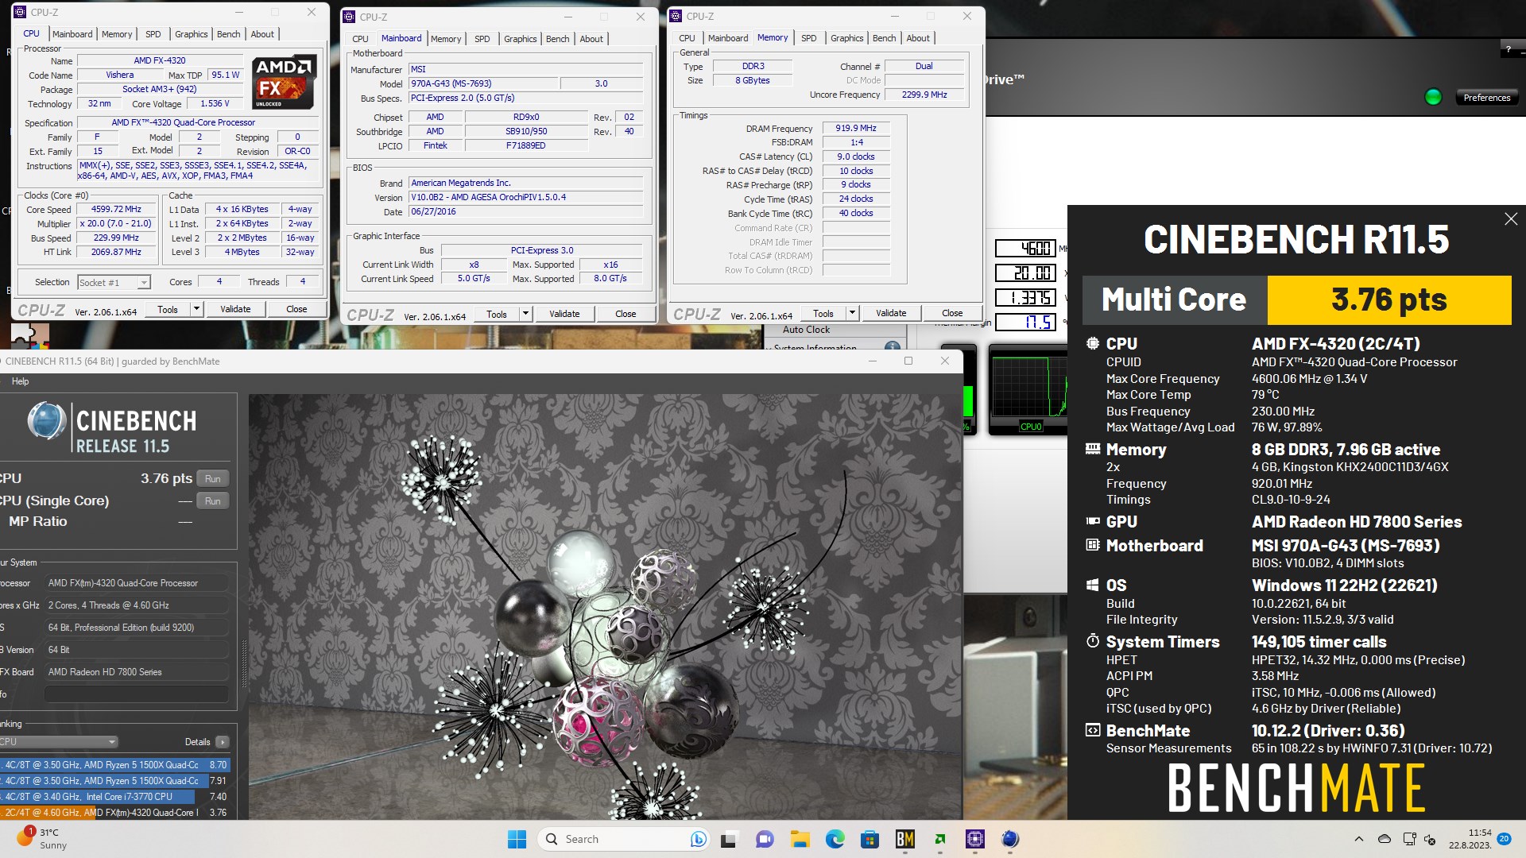Open Tools dropdown arrow in CPU-Z Mainboard window
Image resolution: width=1526 pixels, height=858 pixels.
tap(525, 314)
